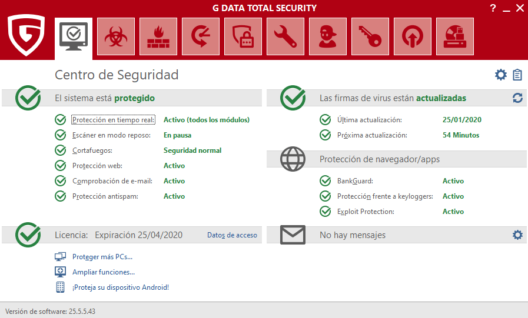528x318 pixels.
Task: Open the Escáner en modo reposo option
Action: [x=111, y=135]
